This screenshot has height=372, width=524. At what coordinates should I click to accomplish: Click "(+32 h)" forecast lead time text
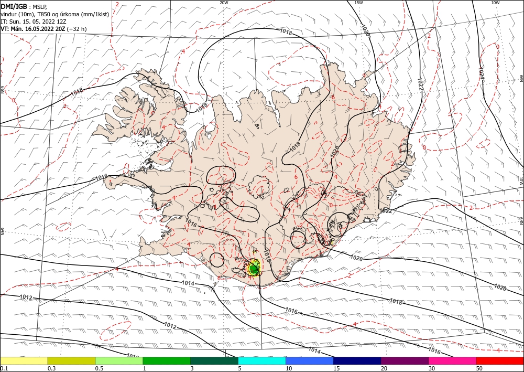77,29
